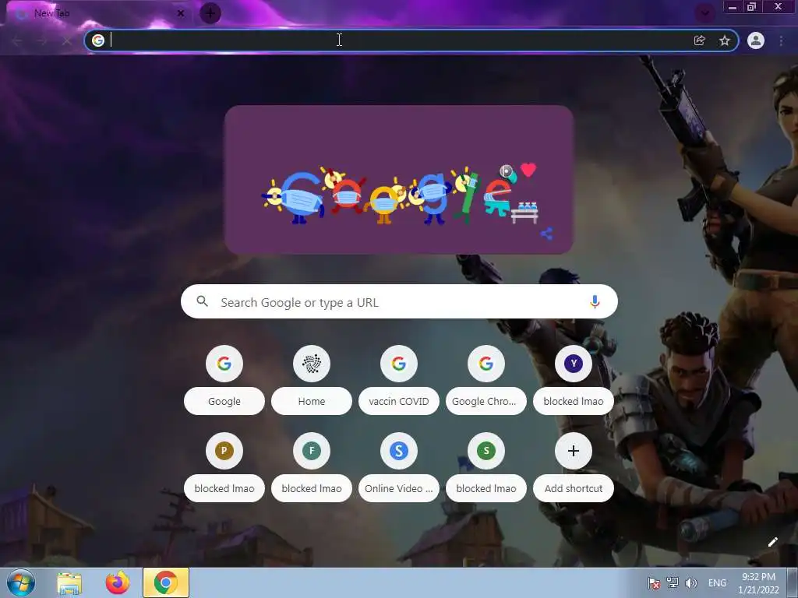Close the New Tab tab

(181, 14)
